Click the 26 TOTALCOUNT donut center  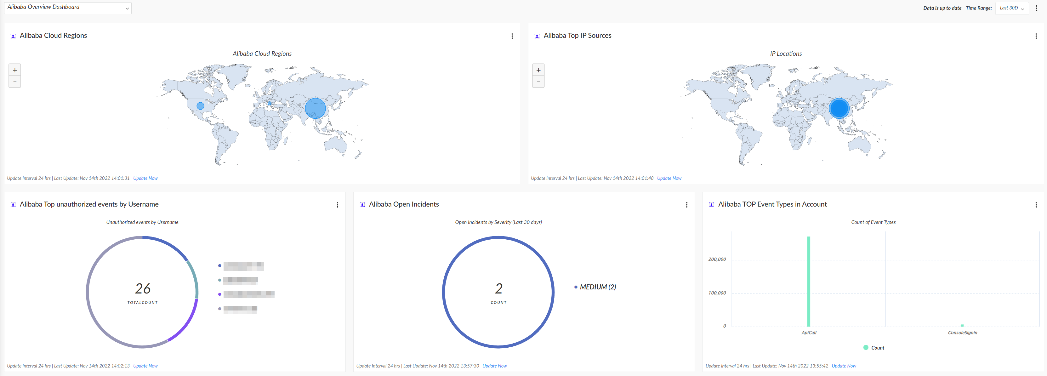143,293
